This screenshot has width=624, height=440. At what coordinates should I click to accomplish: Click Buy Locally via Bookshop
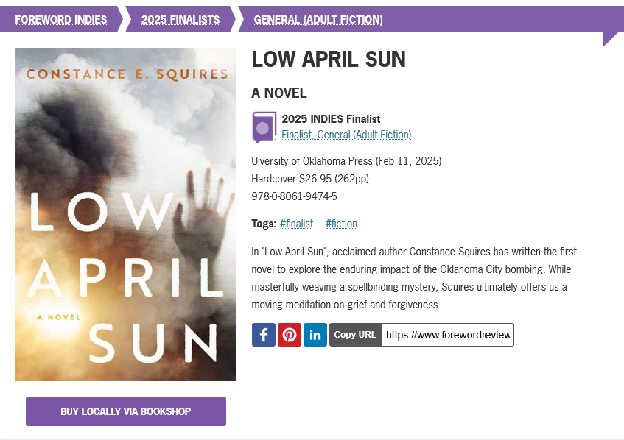click(126, 411)
